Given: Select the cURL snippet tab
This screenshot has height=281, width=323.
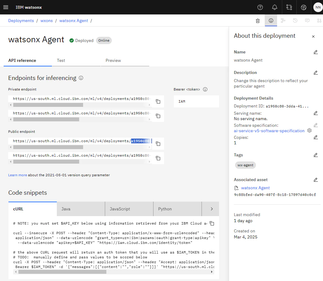Looking at the screenshot, I should click(x=33, y=209).
